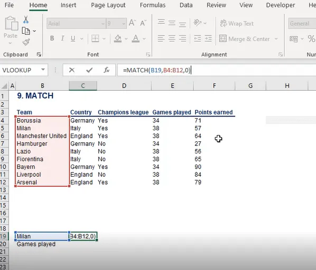Select Middle Align icon
Image resolution: width=316 pixels, height=270 pixels.
[172, 23]
